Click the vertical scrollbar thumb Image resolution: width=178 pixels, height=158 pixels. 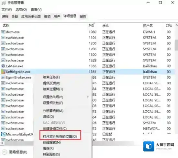coord(176,45)
